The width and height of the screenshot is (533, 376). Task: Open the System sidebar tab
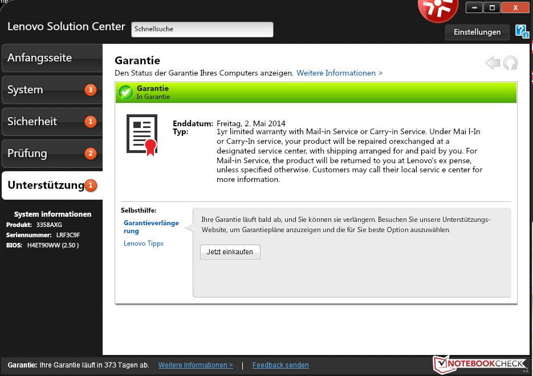[52, 89]
